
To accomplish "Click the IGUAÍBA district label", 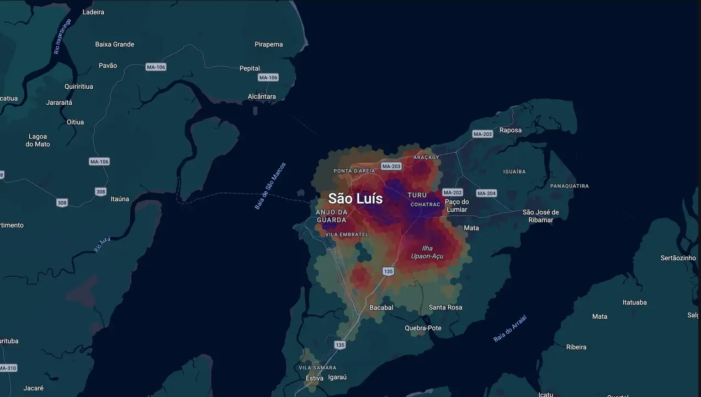I will click(x=514, y=171).
